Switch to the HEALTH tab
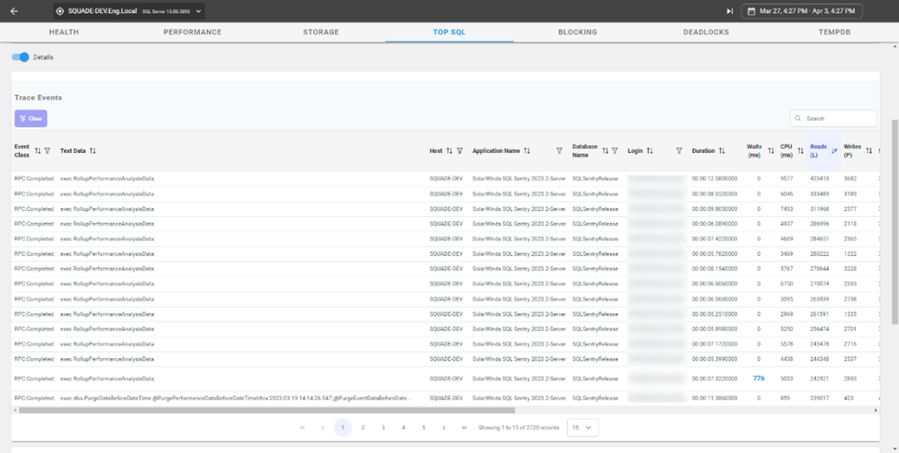Screen dimensions: 899x453 tap(64, 32)
